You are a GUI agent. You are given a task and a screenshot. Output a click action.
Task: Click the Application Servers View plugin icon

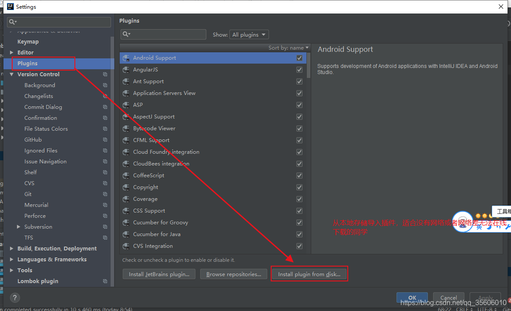126,93
